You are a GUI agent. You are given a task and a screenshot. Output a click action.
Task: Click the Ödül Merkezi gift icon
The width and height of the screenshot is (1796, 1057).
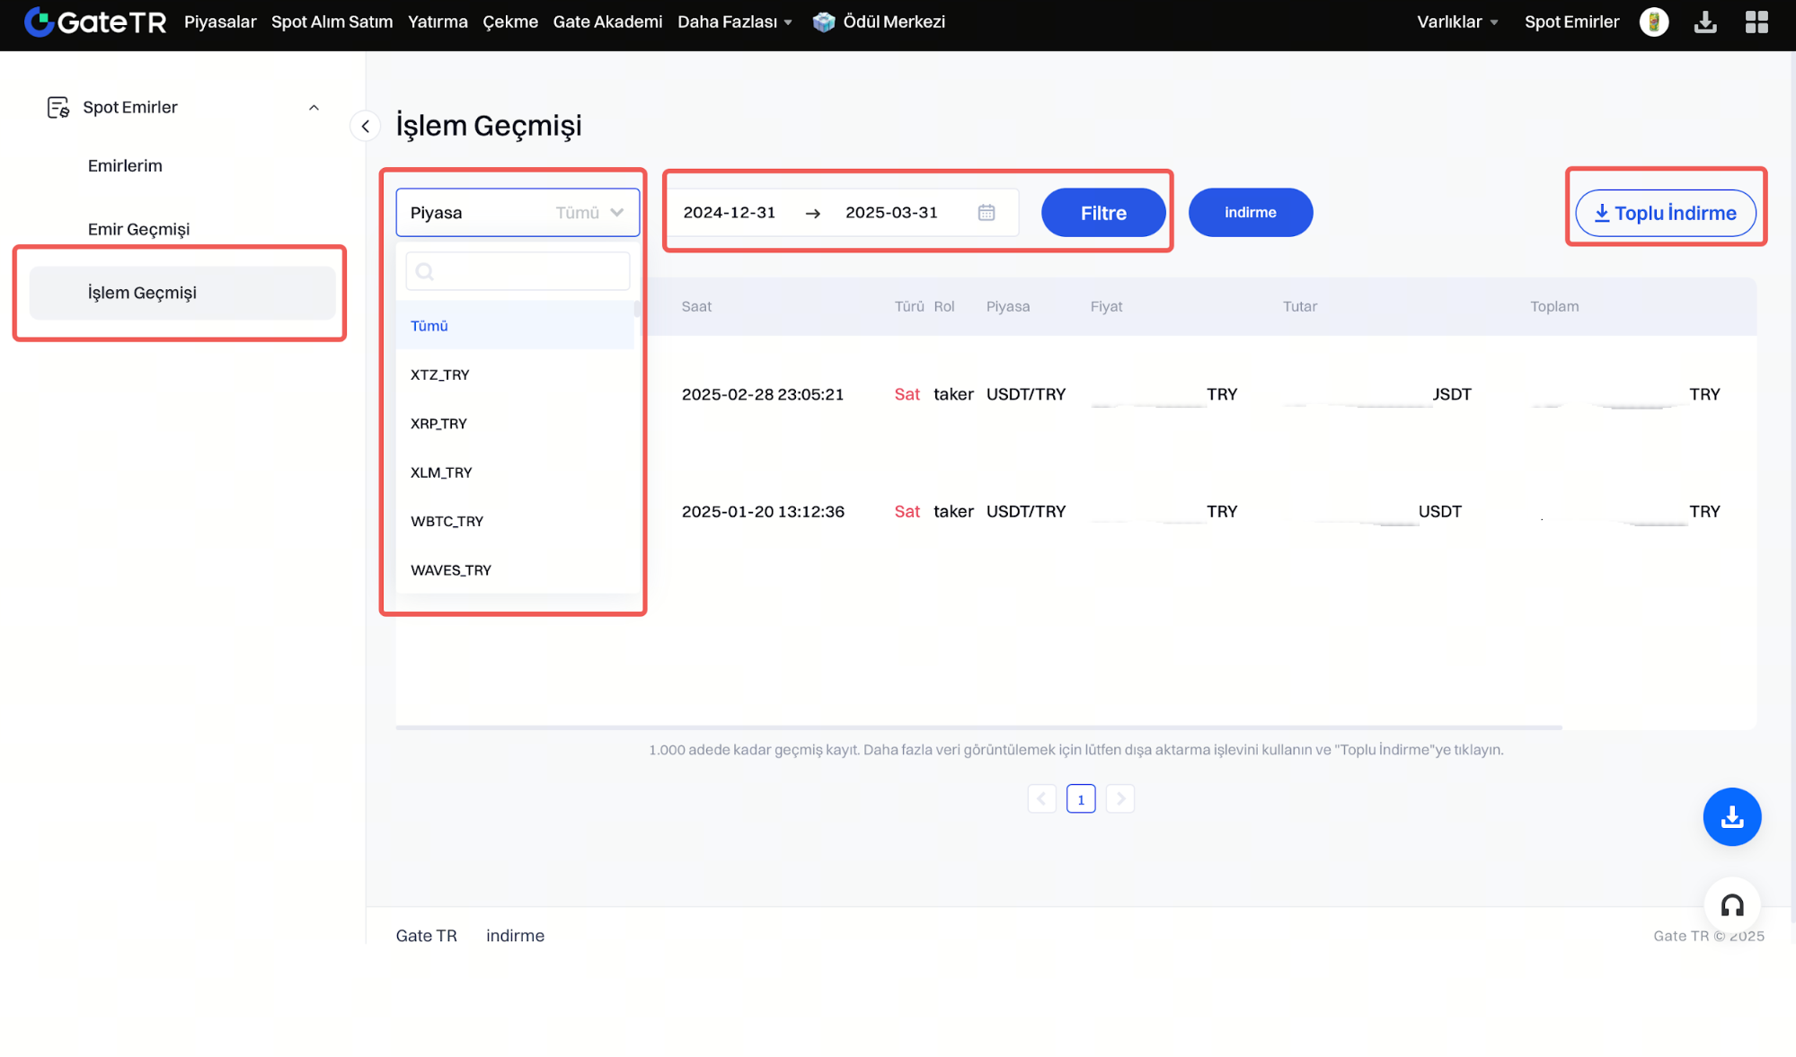823,22
